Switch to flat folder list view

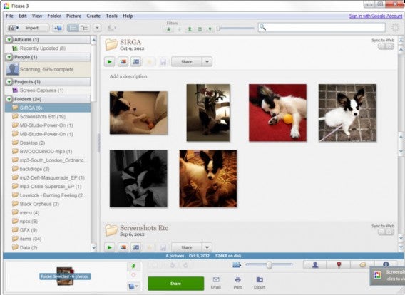point(73,28)
